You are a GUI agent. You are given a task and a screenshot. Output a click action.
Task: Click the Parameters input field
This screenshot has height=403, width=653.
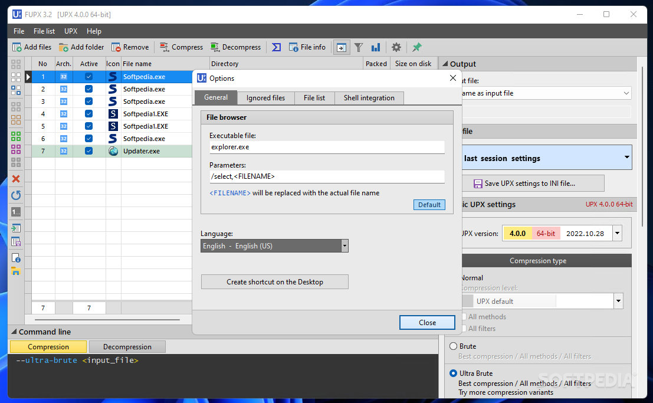pyautogui.click(x=327, y=176)
